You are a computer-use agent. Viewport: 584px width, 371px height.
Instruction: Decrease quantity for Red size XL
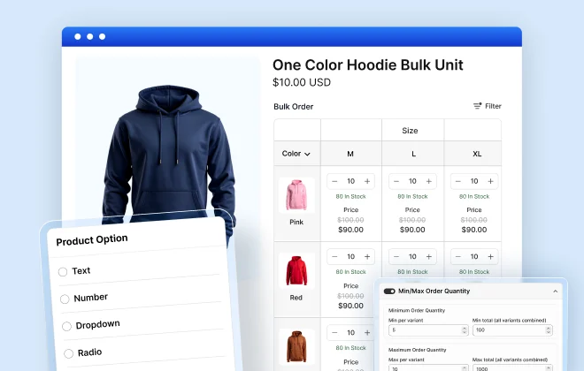tap(458, 257)
